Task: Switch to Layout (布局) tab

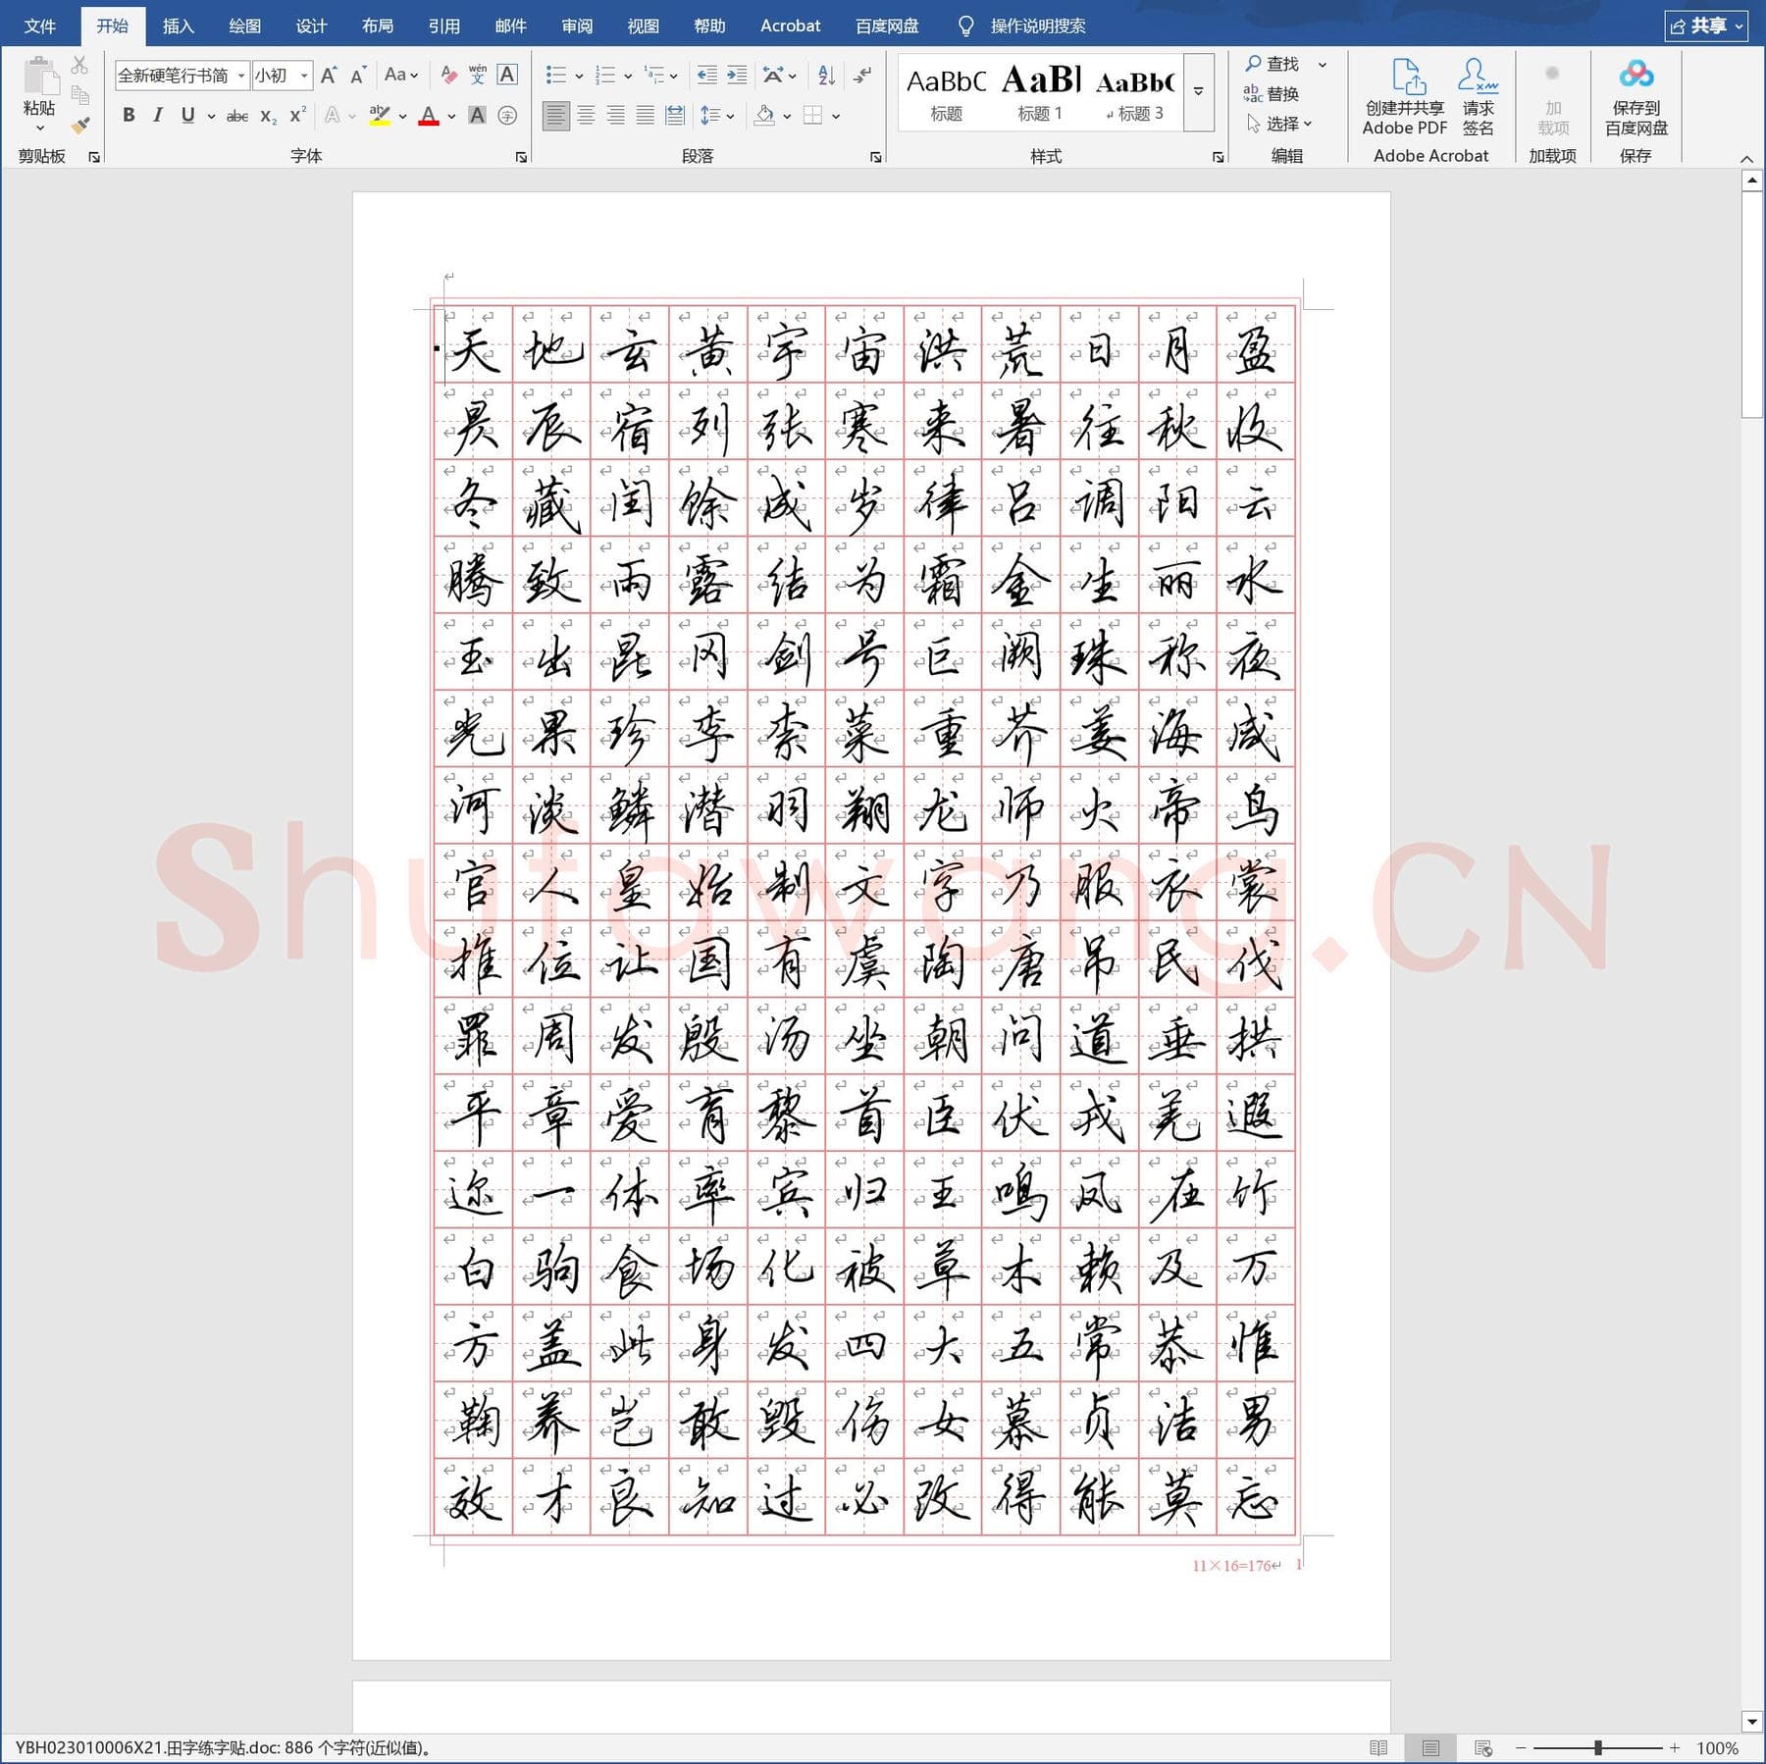Action: tap(378, 26)
